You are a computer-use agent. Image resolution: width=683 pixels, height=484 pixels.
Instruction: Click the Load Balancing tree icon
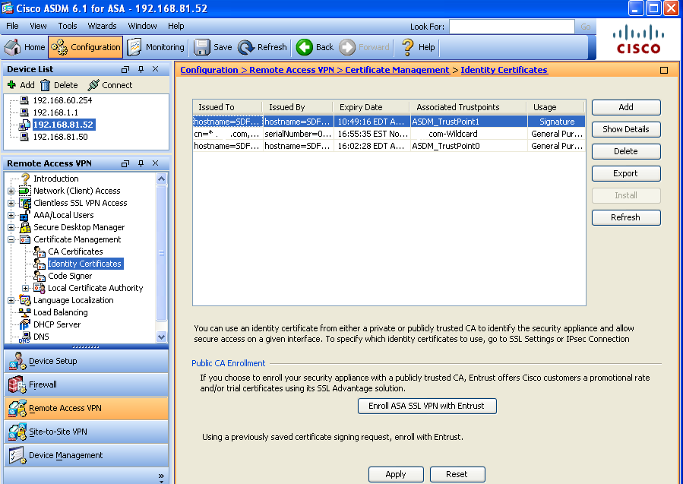[25, 312]
